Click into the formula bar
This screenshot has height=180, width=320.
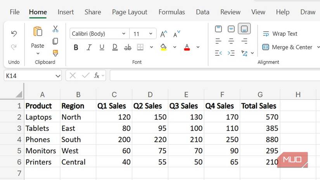(215, 76)
